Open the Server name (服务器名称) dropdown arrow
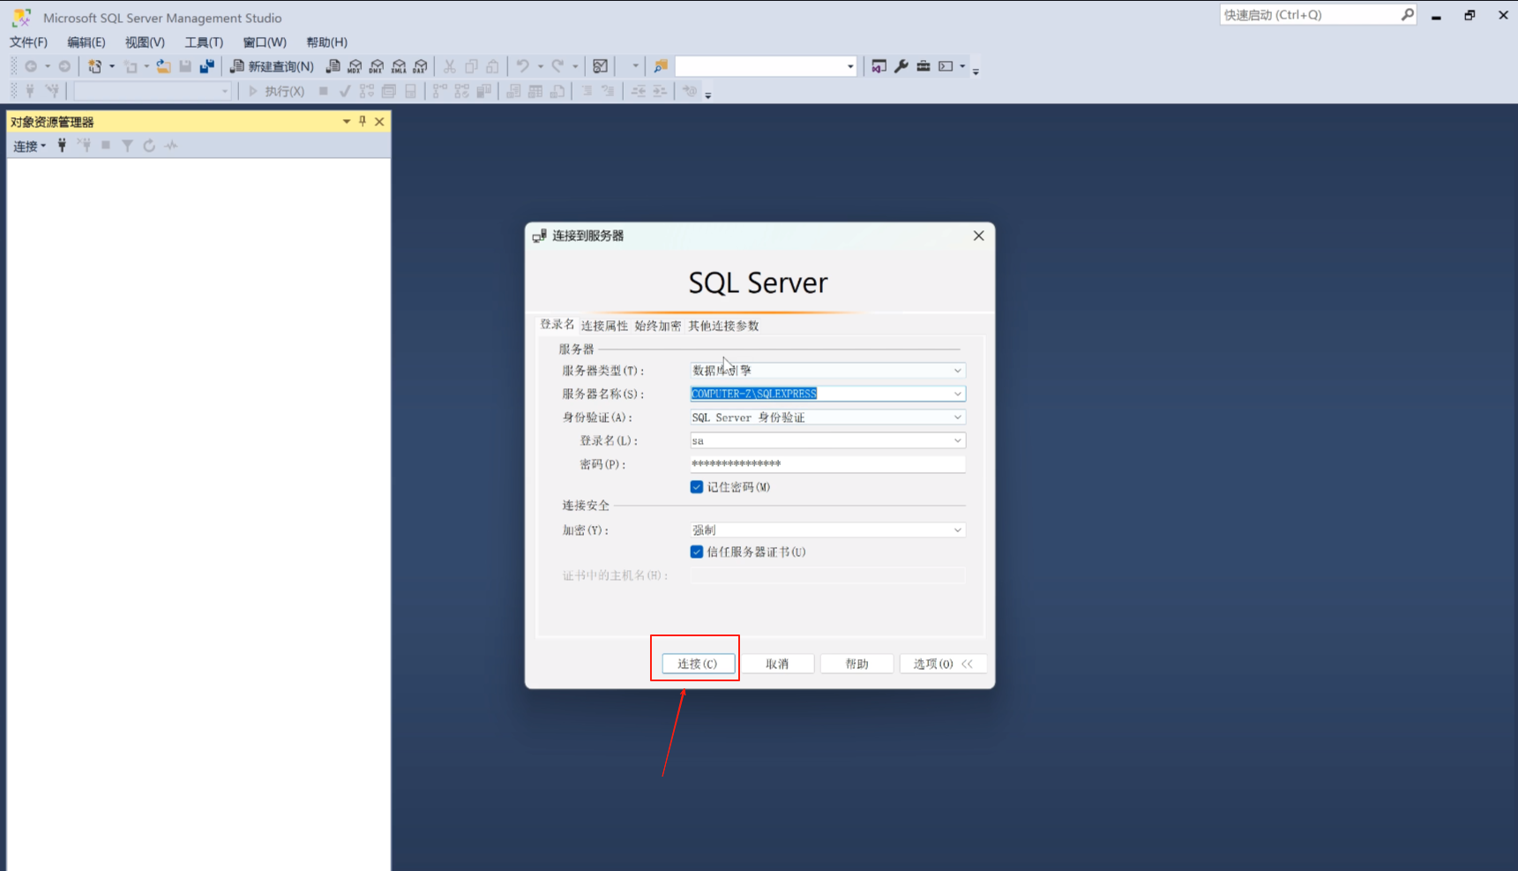 957,394
